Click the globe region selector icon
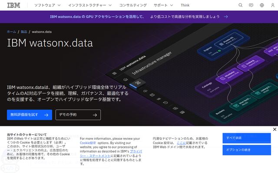The height and width of the screenshot is (173, 278). [x=262, y=5]
